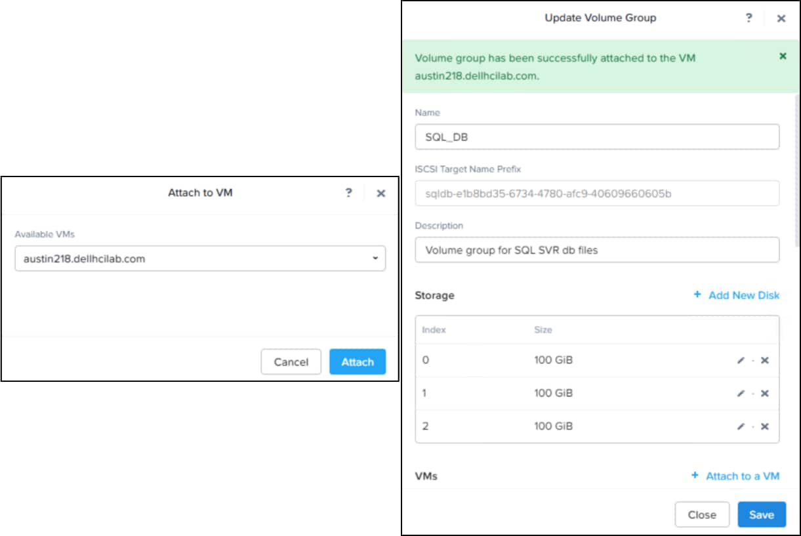Save the volume group changes
Image resolution: width=801 pixels, height=536 pixels.
[x=762, y=515]
